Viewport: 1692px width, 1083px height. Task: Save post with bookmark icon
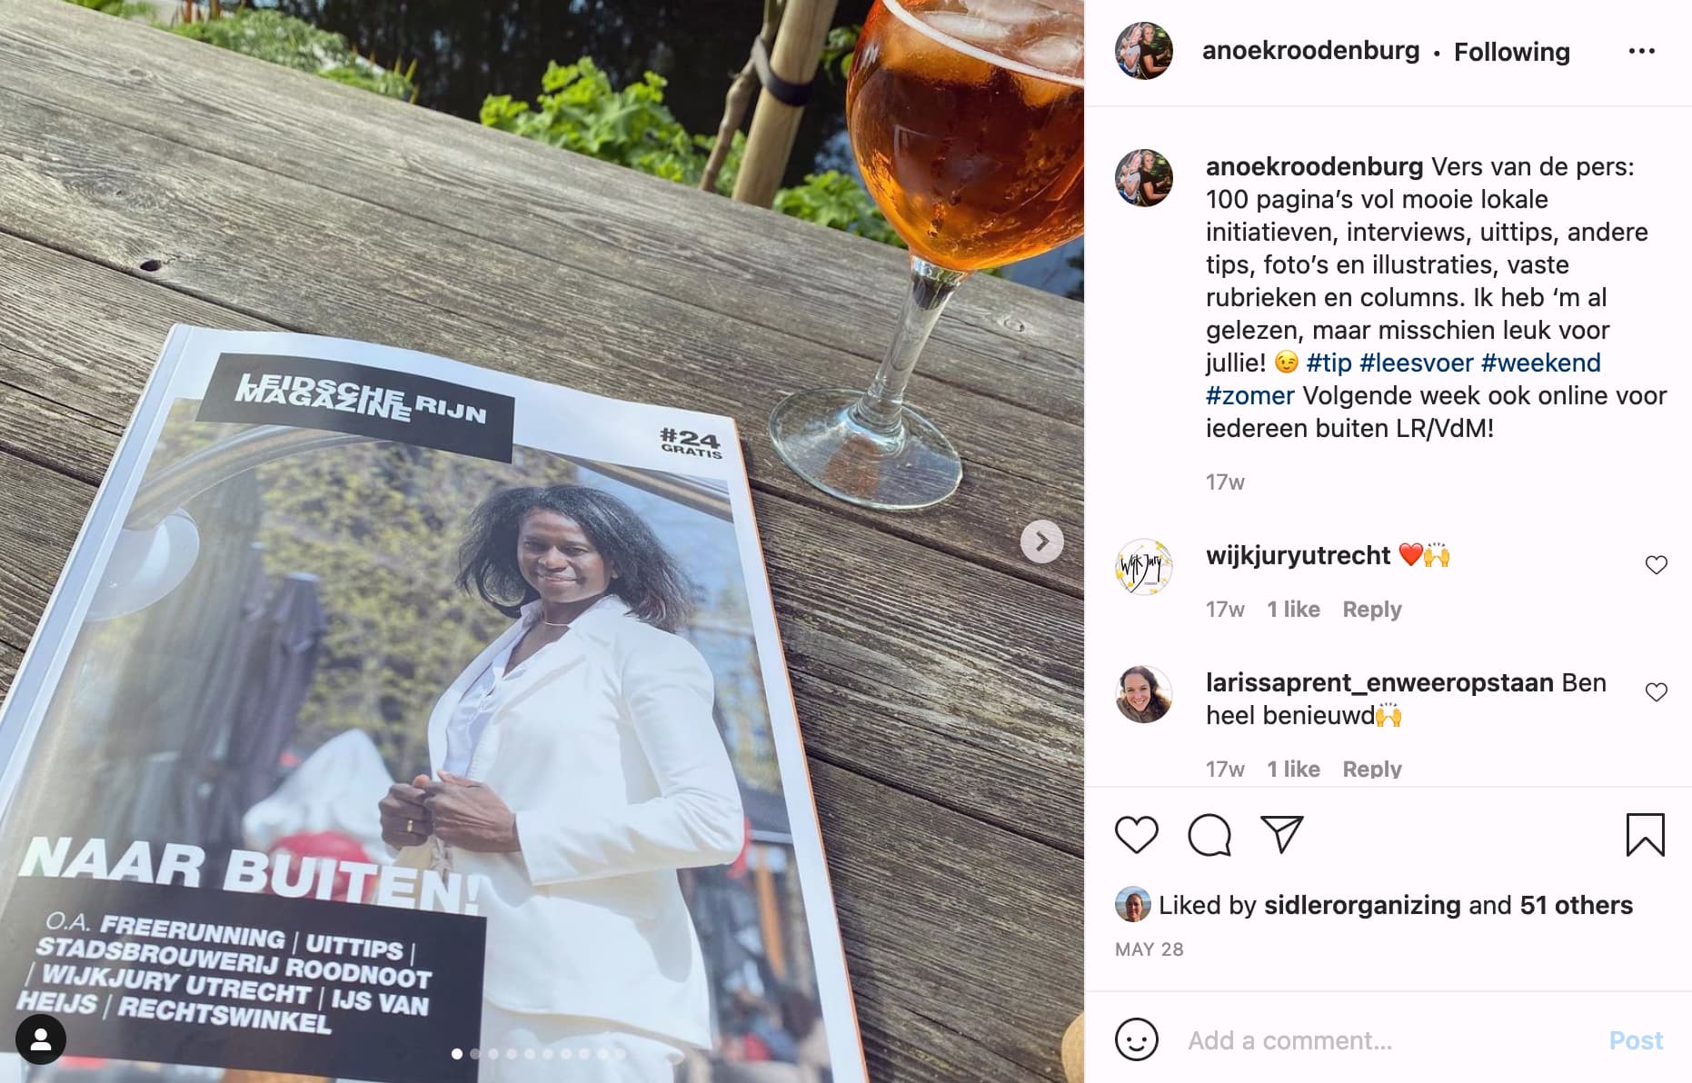[x=1645, y=835]
